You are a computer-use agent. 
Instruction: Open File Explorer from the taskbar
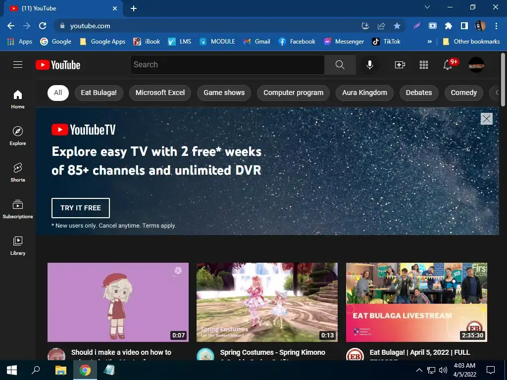61,370
